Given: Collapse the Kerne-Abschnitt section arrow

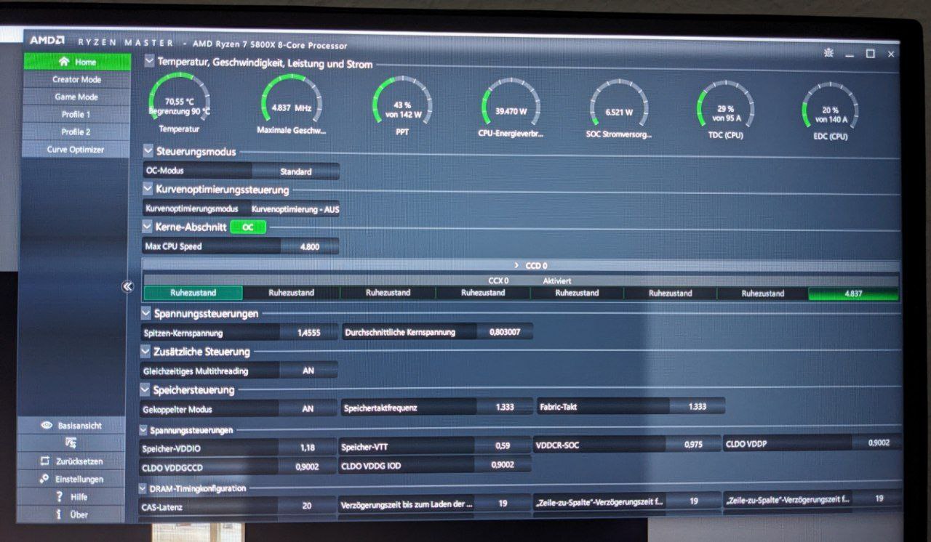Looking at the screenshot, I should tap(147, 227).
